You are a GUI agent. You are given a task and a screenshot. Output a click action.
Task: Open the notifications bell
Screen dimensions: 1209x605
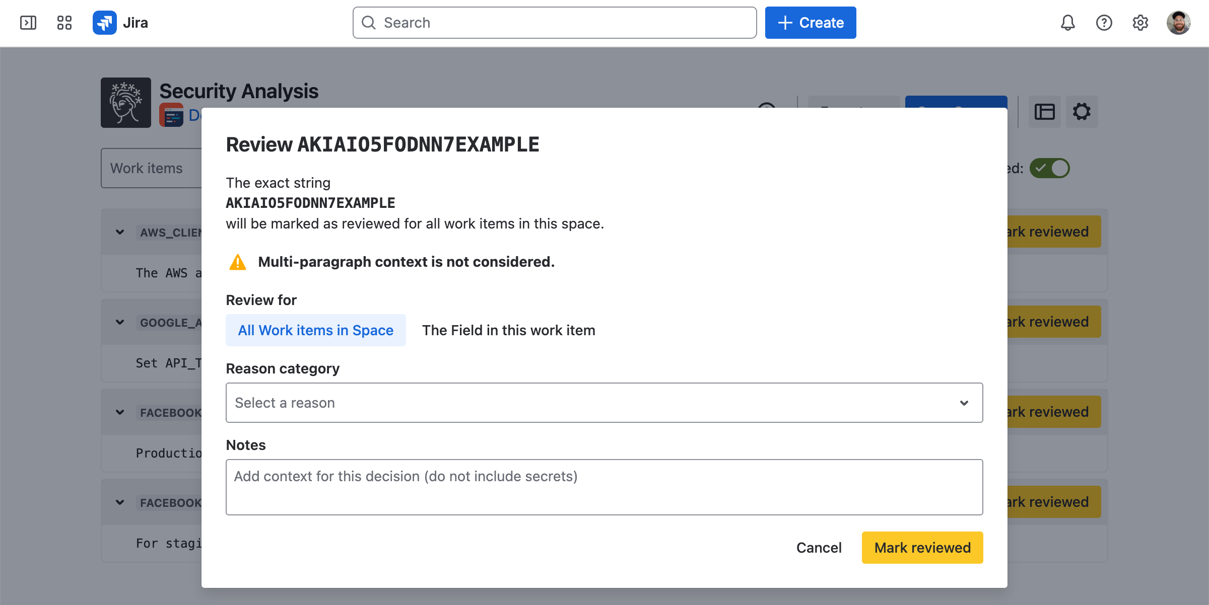click(1067, 23)
